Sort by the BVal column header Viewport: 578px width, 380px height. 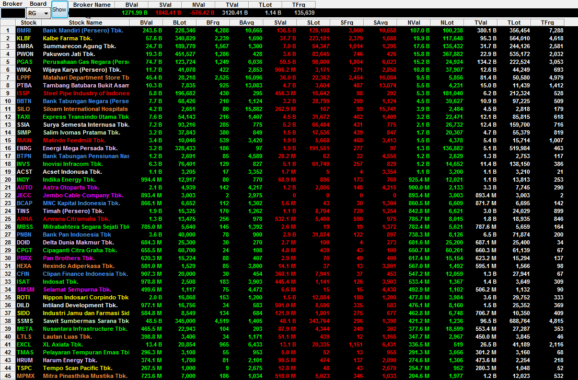pyautogui.click(x=146, y=23)
